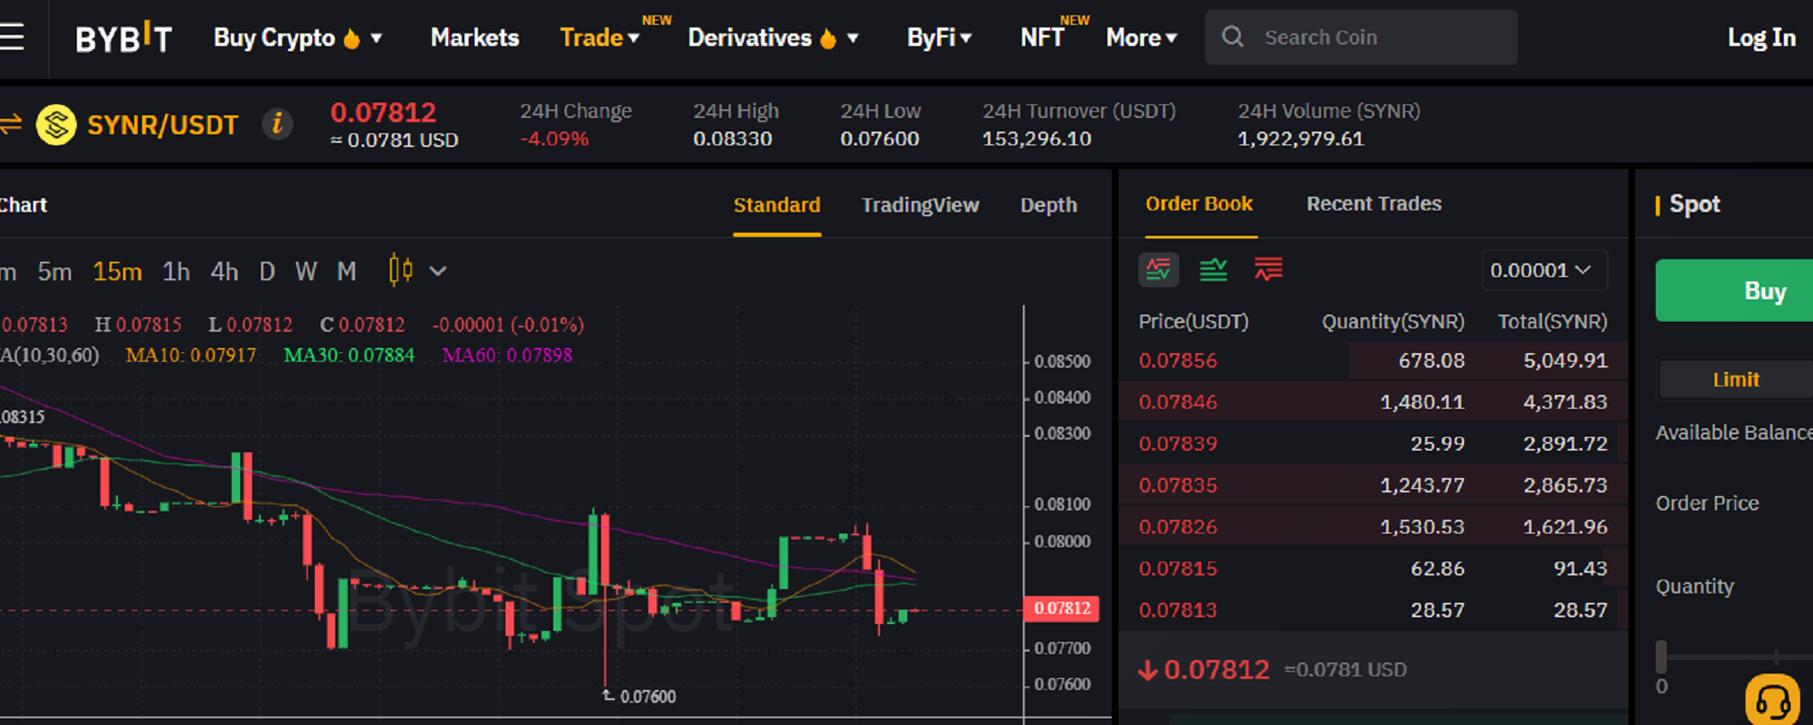This screenshot has height=725, width=1813.
Task: Click the green Buy button
Action: click(1734, 291)
